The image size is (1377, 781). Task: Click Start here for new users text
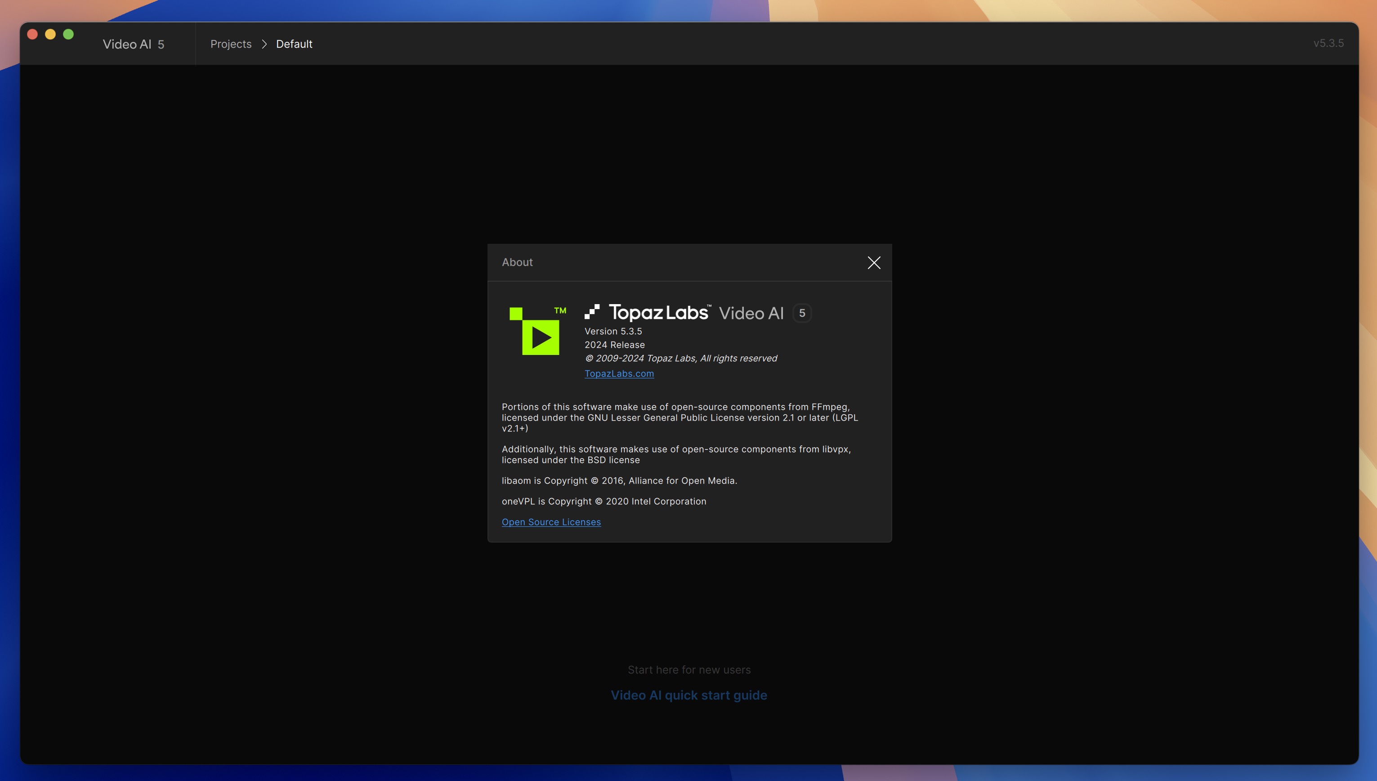689,670
